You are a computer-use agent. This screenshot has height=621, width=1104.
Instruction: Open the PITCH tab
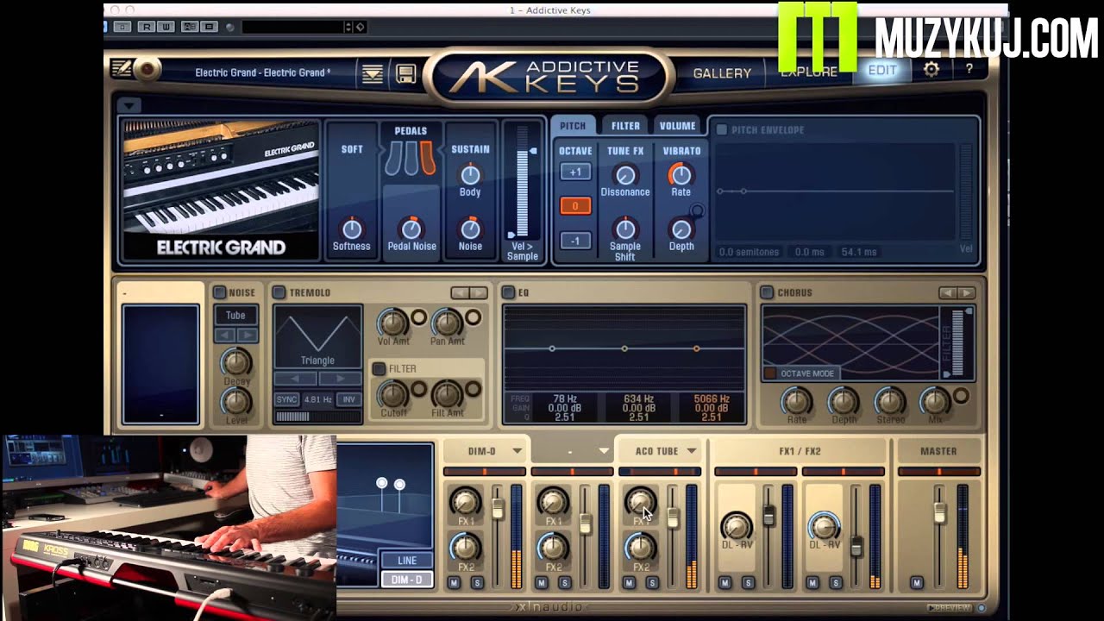pos(573,126)
